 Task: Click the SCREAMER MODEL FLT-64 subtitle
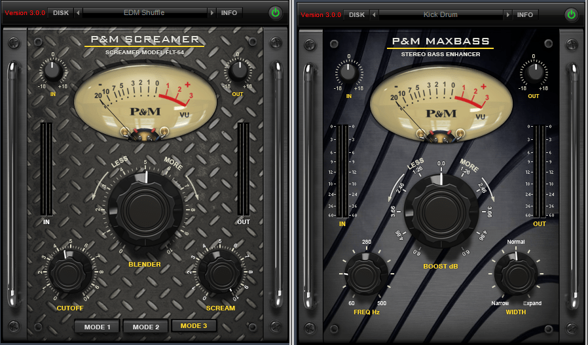point(145,52)
